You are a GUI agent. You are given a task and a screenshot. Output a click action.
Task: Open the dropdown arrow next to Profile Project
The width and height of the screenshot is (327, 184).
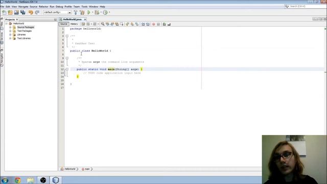tap(109, 12)
